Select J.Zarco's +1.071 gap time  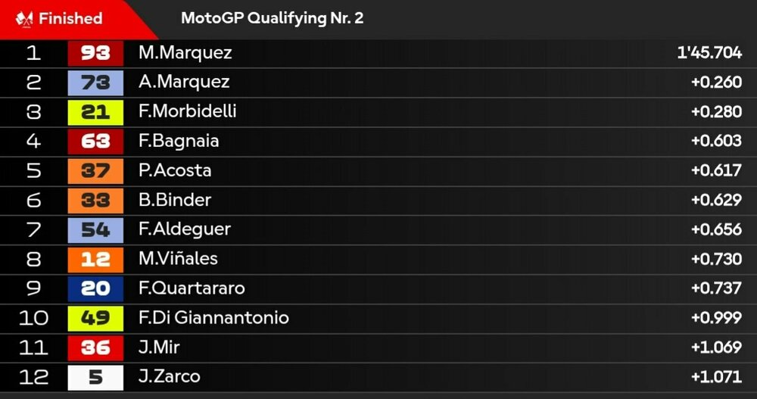[x=716, y=377]
